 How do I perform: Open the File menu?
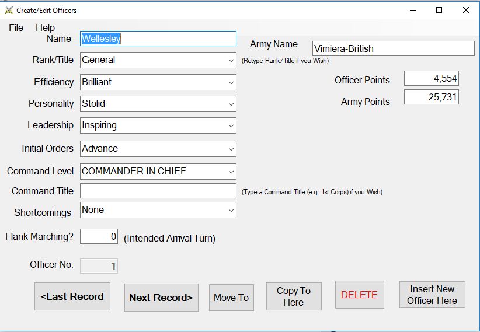click(16, 27)
